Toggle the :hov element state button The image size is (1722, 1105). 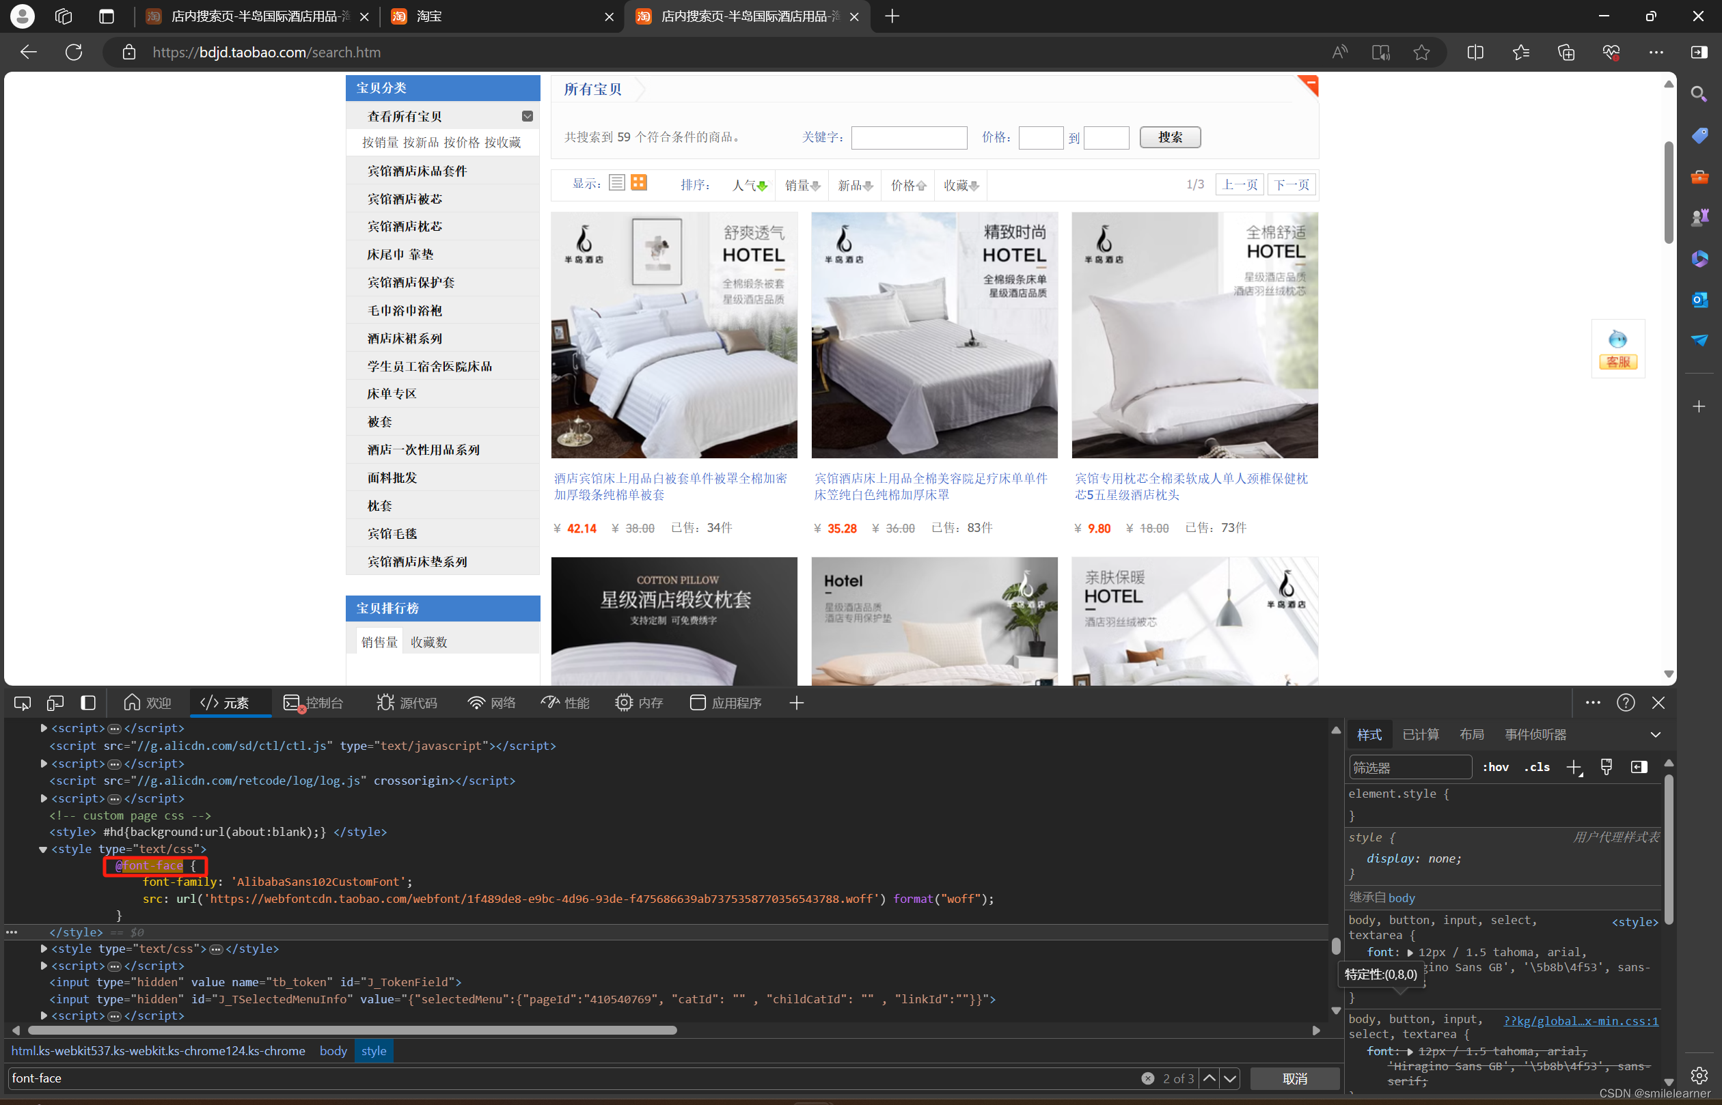pyautogui.click(x=1495, y=767)
